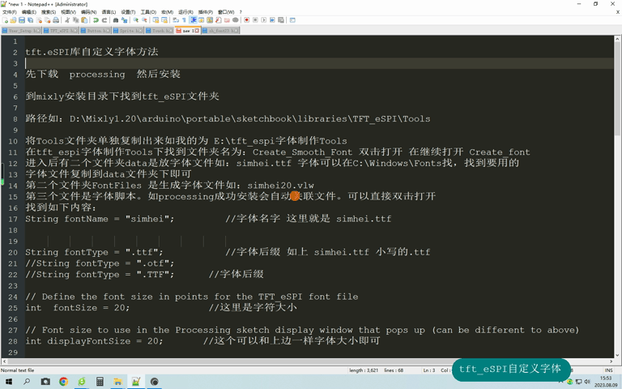Click the Close document toolbar icon

tap(39, 19)
